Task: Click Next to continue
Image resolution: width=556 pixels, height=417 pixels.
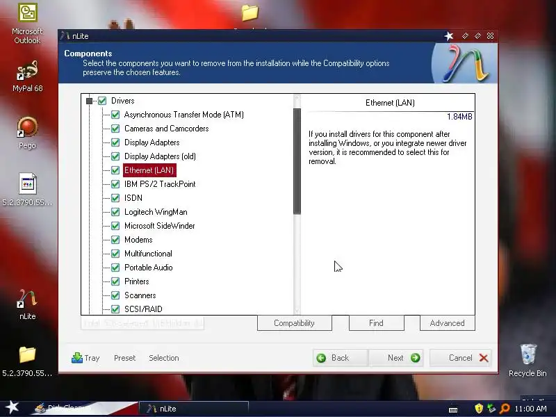Action: pyautogui.click(x=395, y=358)
